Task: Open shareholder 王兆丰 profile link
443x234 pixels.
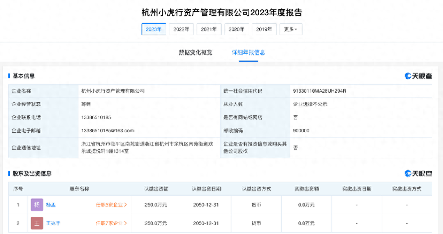Action: coord(53,223)
